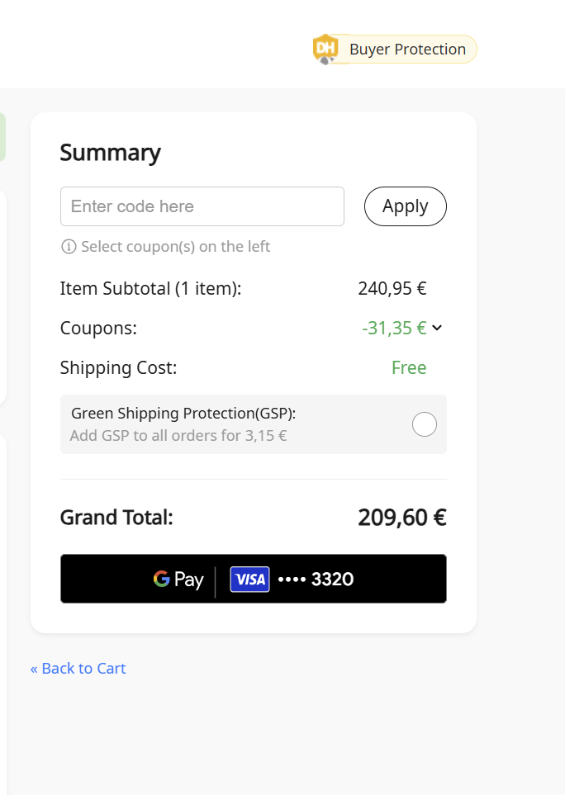The image size is (565, 795).
Task: Click the coupon code input field
Action: [x=202, y=206]
